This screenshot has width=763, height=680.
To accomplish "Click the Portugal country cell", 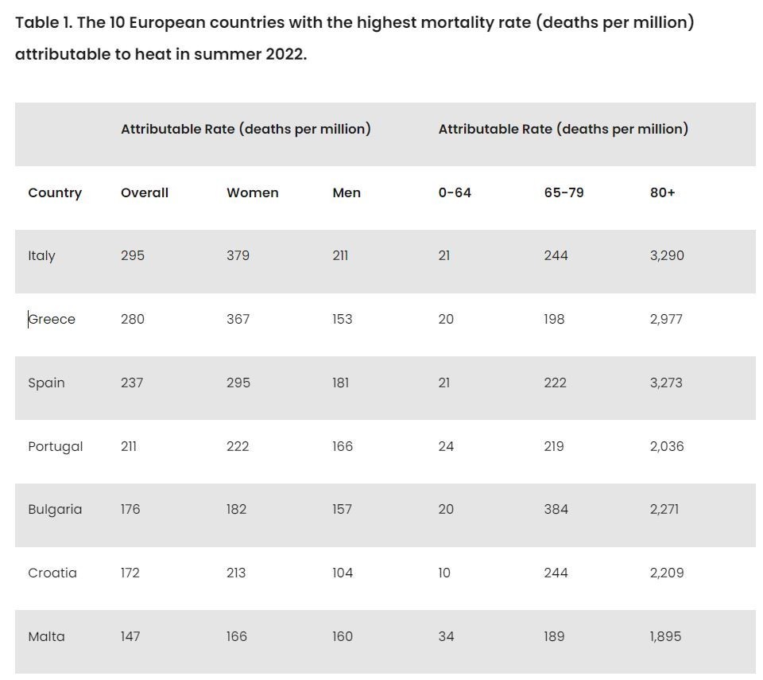I will (x=55, y=446).
